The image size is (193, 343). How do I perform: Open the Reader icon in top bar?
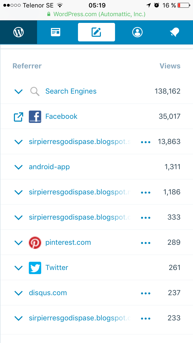(56, 32)
